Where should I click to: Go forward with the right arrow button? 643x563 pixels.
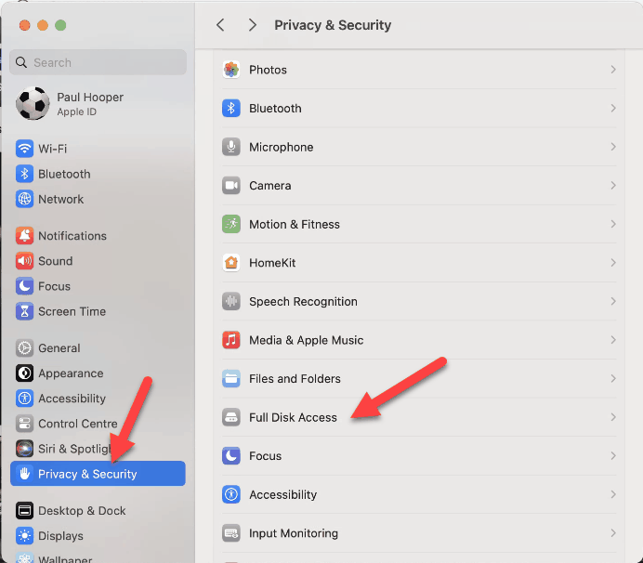click(x=252, y=25)
